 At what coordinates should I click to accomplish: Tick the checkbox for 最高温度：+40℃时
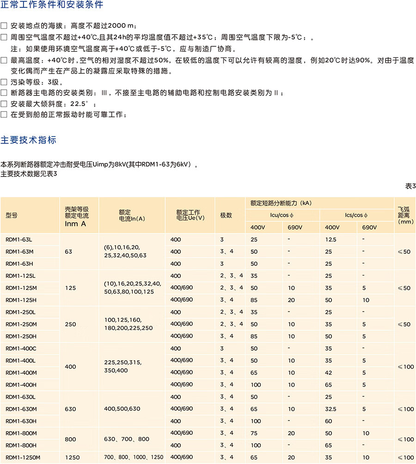[x=4, y=60]
